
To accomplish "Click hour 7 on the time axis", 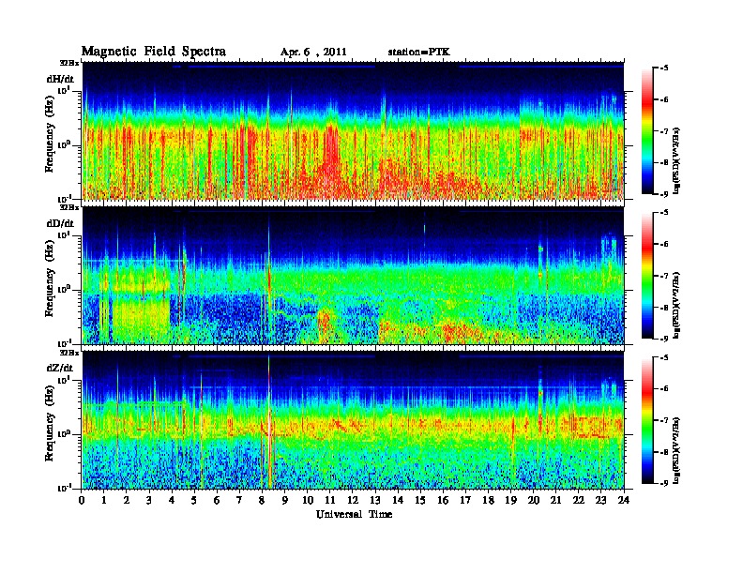I will tap(240, 500).
